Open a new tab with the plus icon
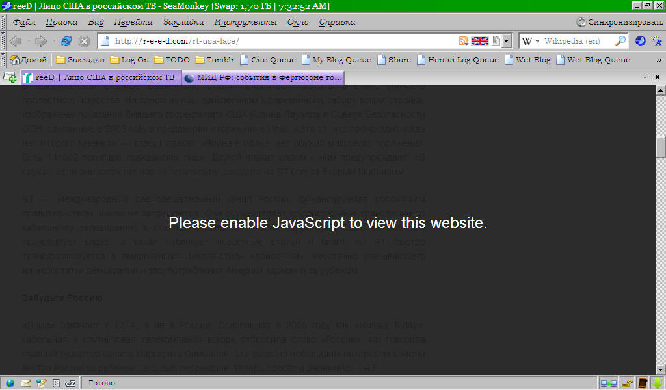Image resolution: width=666 pixels, height=390 pixels. click(x=9, y=77)
